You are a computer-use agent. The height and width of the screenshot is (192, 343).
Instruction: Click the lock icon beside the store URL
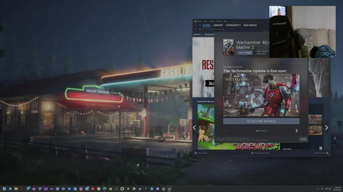pos(200,29)
